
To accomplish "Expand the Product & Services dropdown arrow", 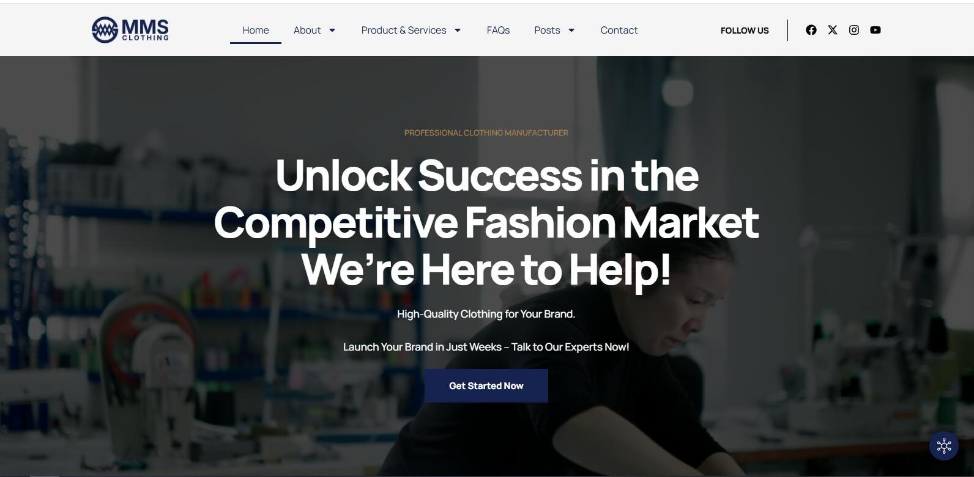I will point(457,30).
